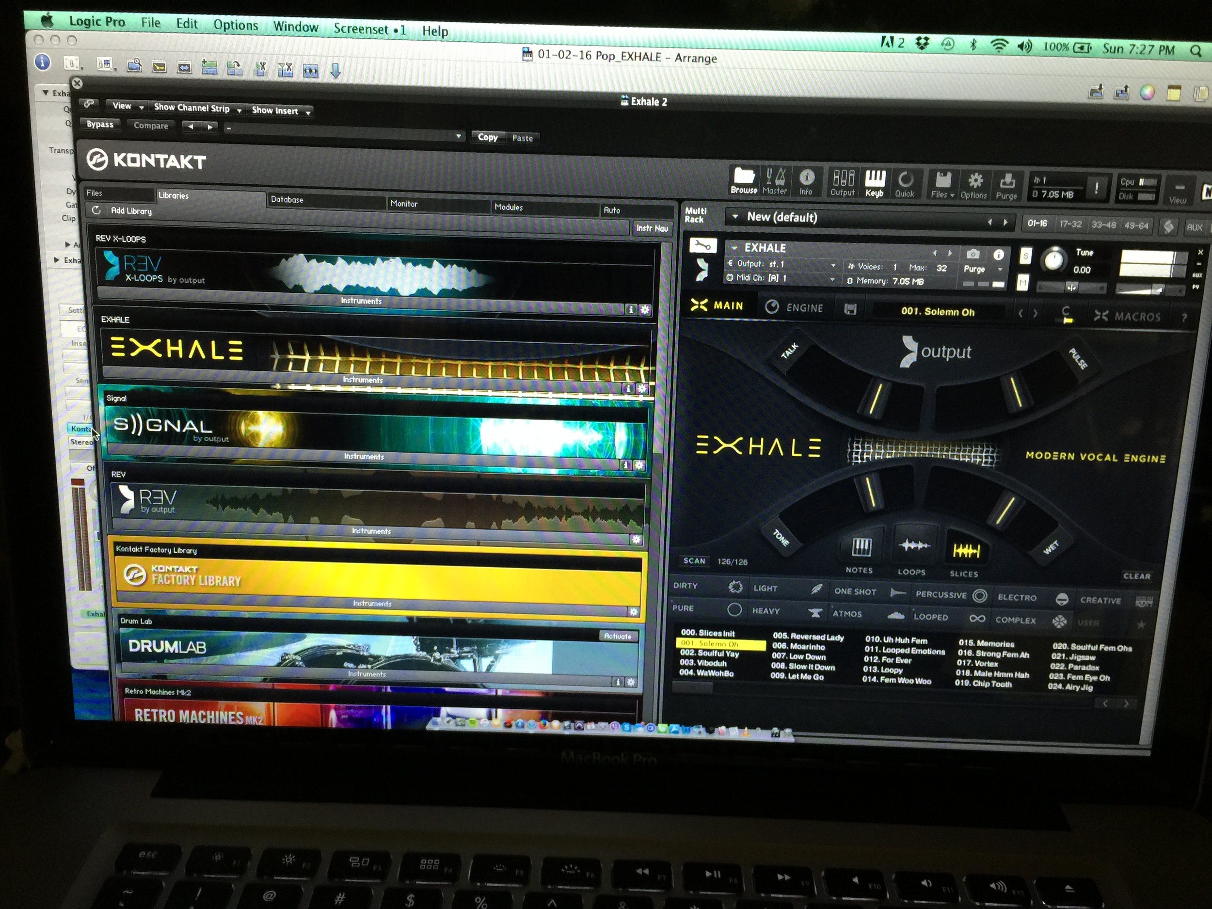Toggle the PERCUSSIVE tag filter
The width and height of the screenshot is (1212, 909).
coord(951,595)
